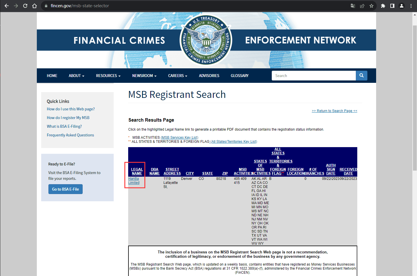This screenshot has width=417, height=276.
Task: Open Chrome three-dot menu
Action: [x=411, y=6]
